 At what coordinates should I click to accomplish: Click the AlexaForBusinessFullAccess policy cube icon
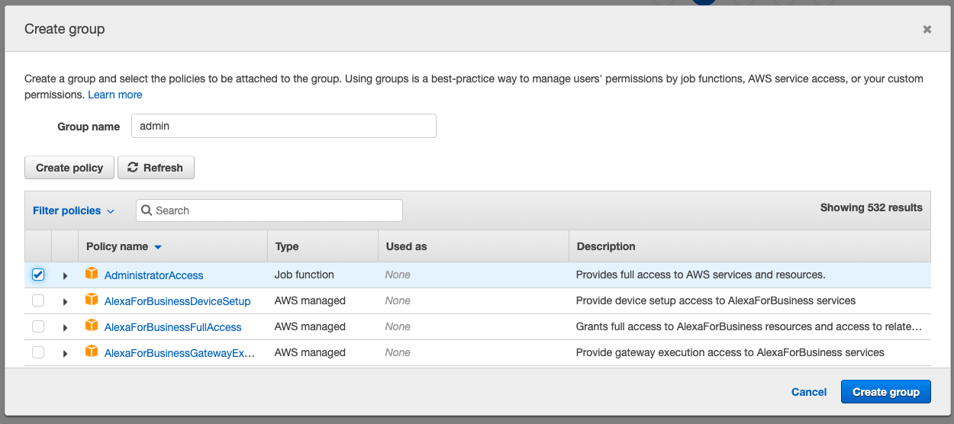pyautogui.click(x=92, y=326)
